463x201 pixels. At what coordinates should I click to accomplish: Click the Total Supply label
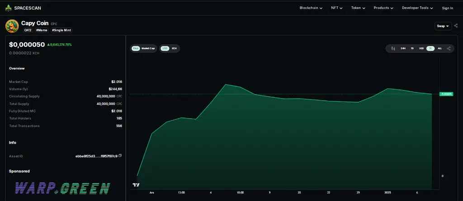[x=19, y=104]
